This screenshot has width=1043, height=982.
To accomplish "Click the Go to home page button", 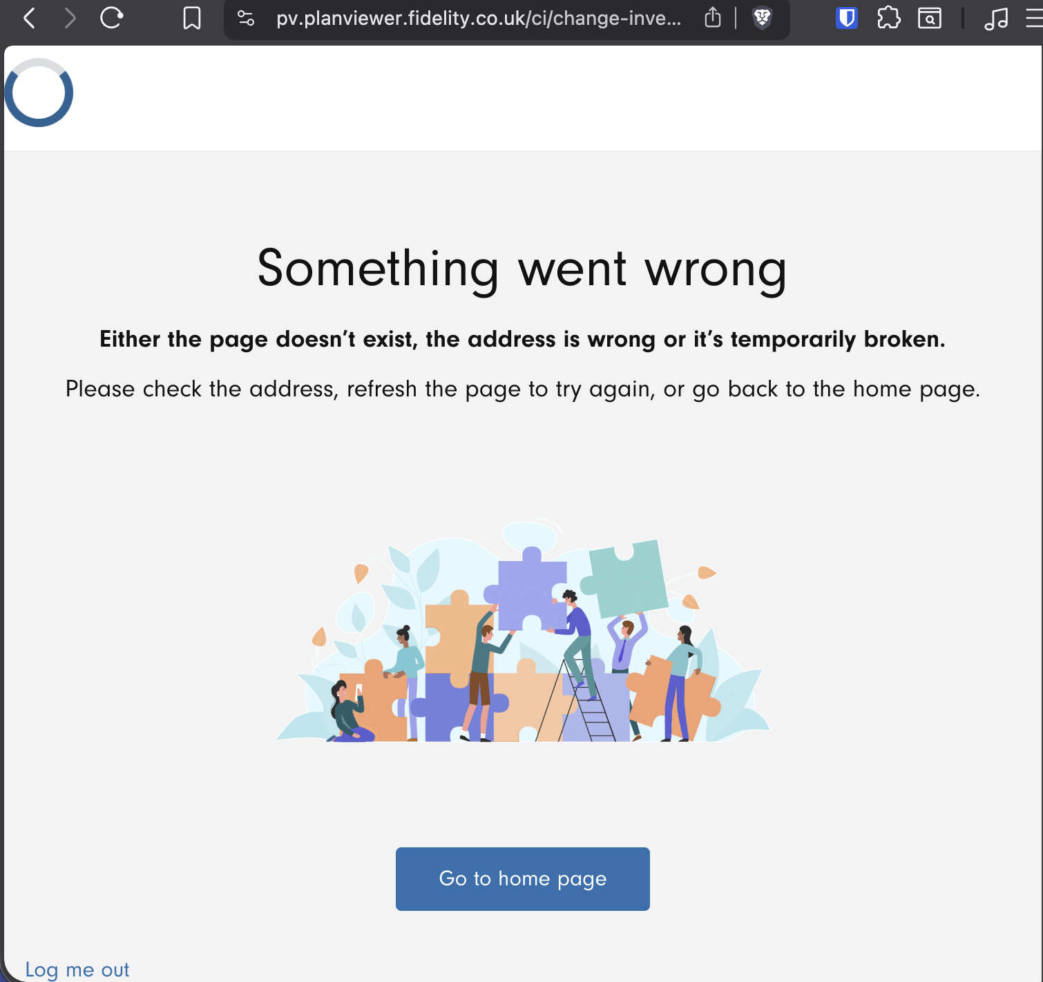I will click(x=523, y=878).
